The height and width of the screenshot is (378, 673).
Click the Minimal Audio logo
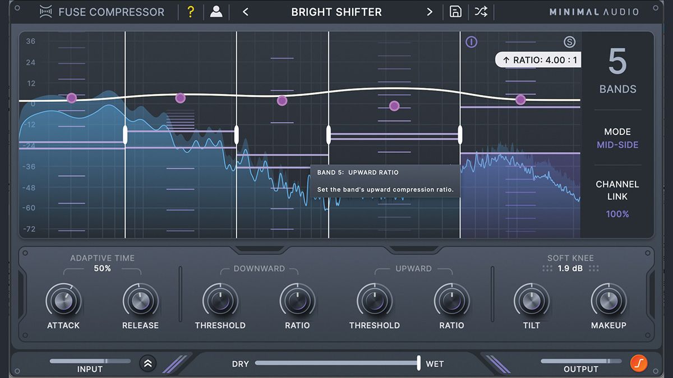pyautogui.click(x=593, y=11)
